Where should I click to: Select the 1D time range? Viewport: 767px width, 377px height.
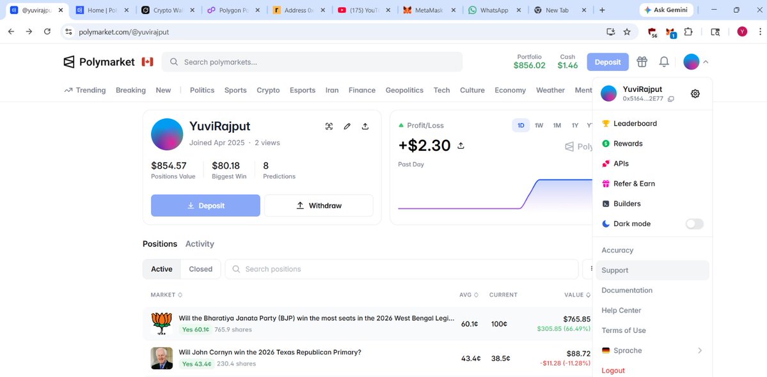tap(521, 125)
